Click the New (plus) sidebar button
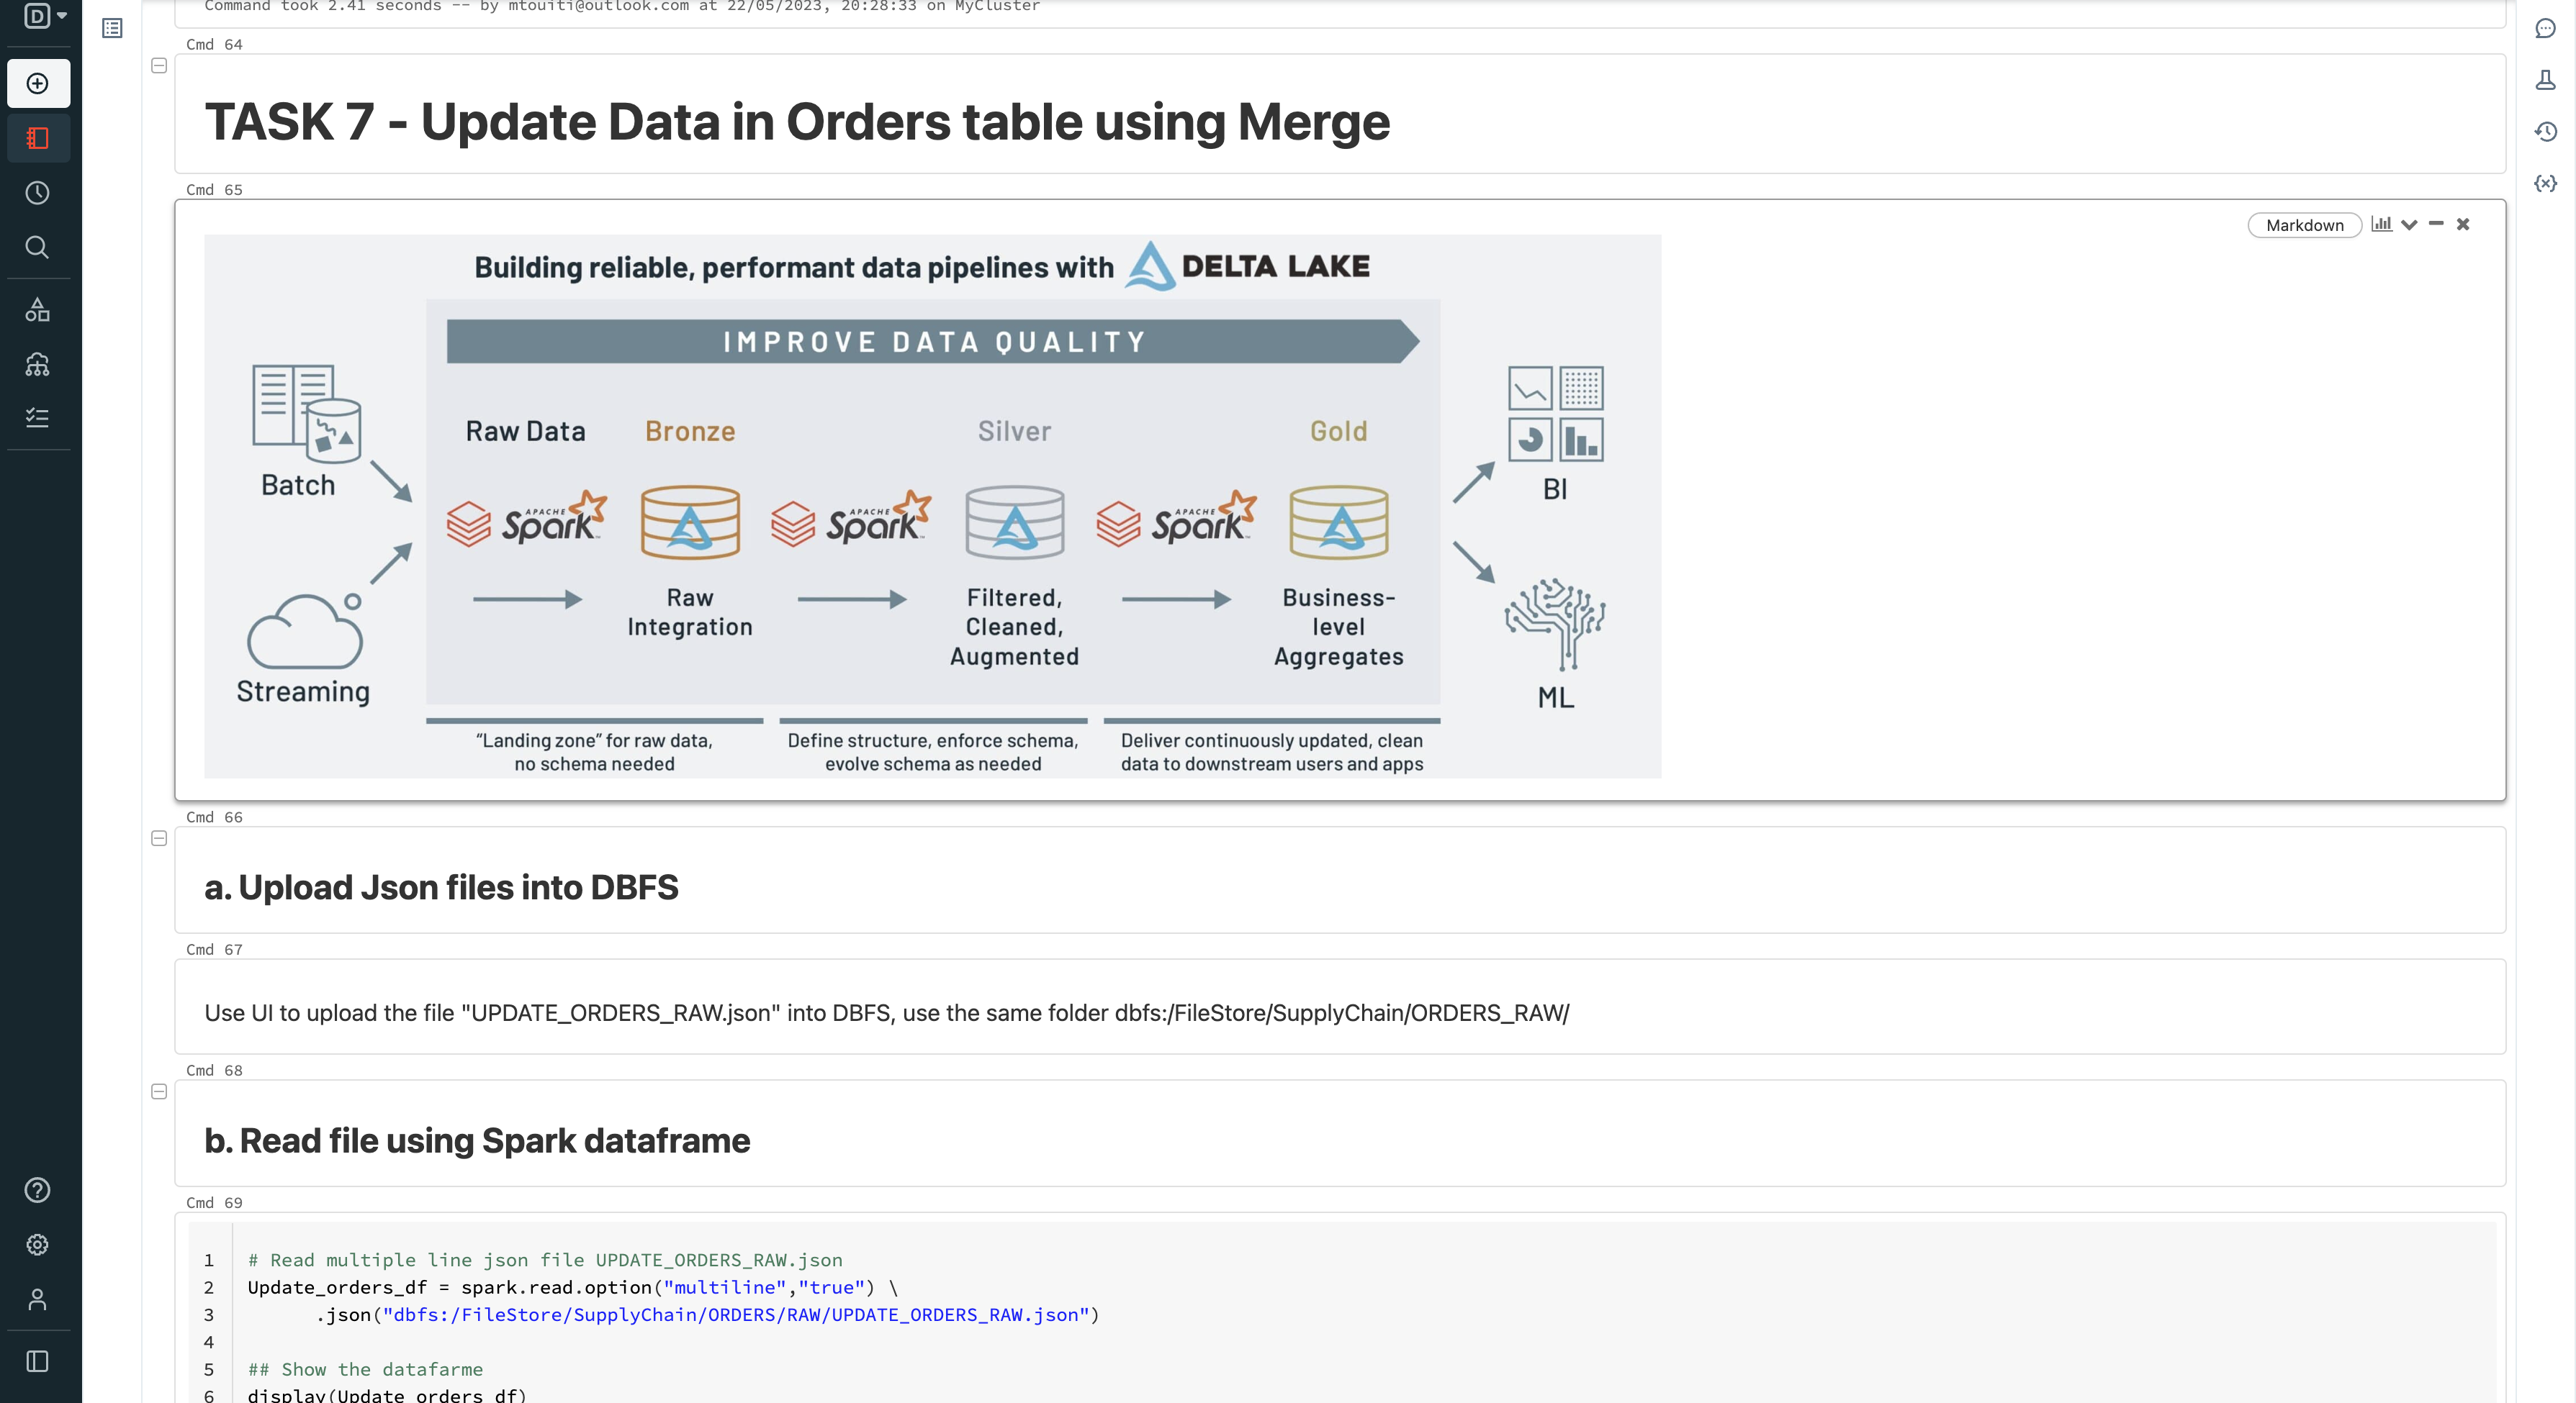Viewport: 2576px width, 1403px height. click(38, 83)
